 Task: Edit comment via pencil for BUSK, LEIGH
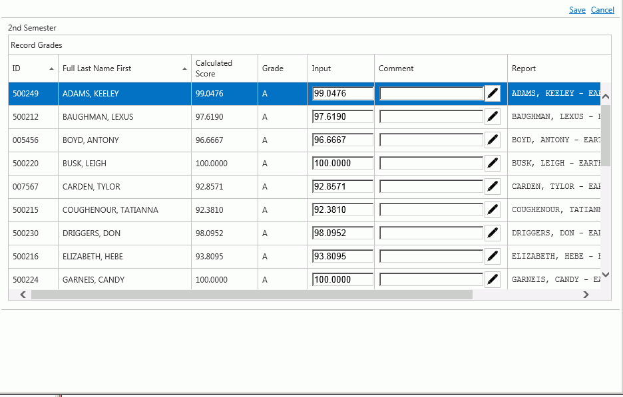point(493,164)
